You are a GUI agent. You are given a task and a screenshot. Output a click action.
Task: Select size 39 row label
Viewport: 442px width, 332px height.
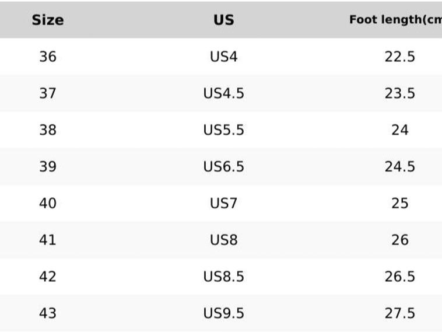[48, 166]
